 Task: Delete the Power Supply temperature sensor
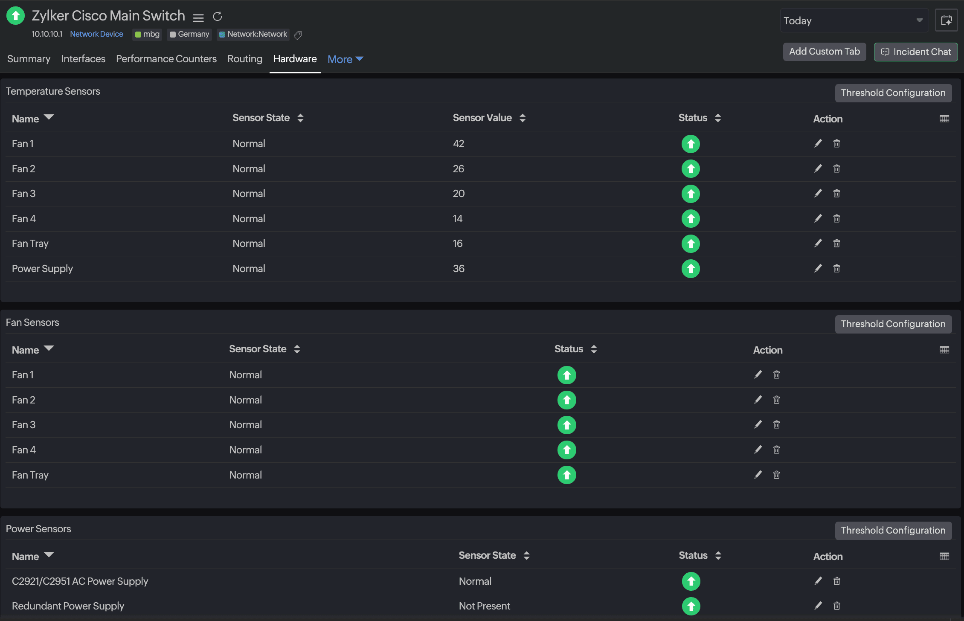point(836,269)
